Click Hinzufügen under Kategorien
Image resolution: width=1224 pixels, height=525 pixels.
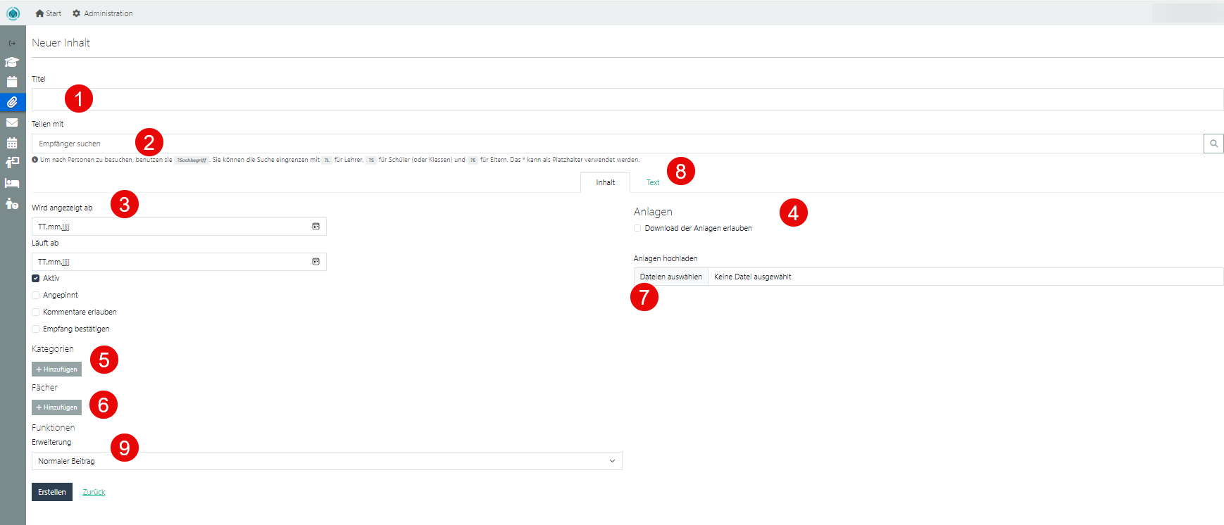click(56, 369)
